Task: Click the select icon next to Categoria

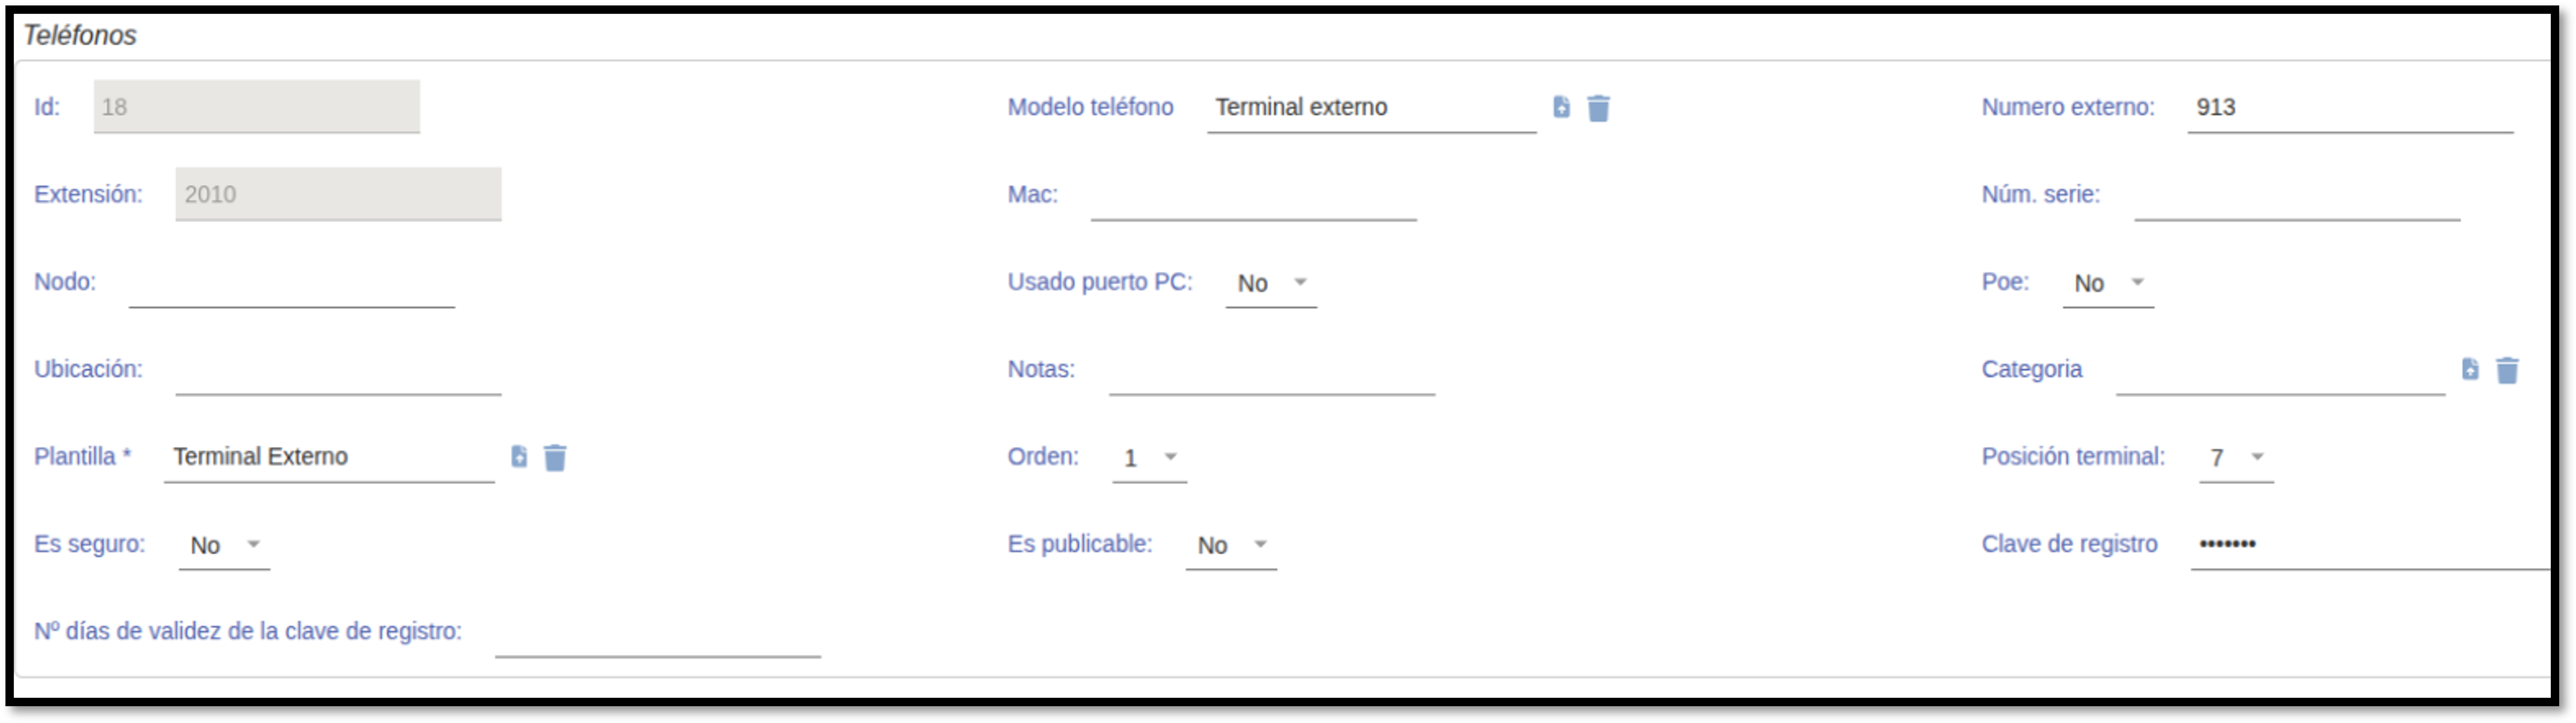Action: 2470,369
